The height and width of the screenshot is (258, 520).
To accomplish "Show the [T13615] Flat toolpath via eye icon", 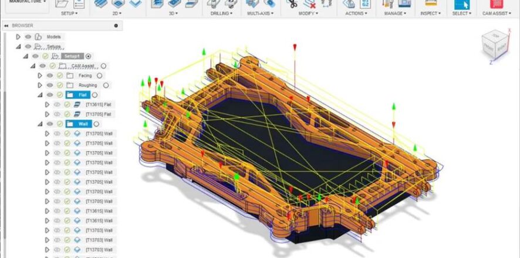I will [57, 105].
